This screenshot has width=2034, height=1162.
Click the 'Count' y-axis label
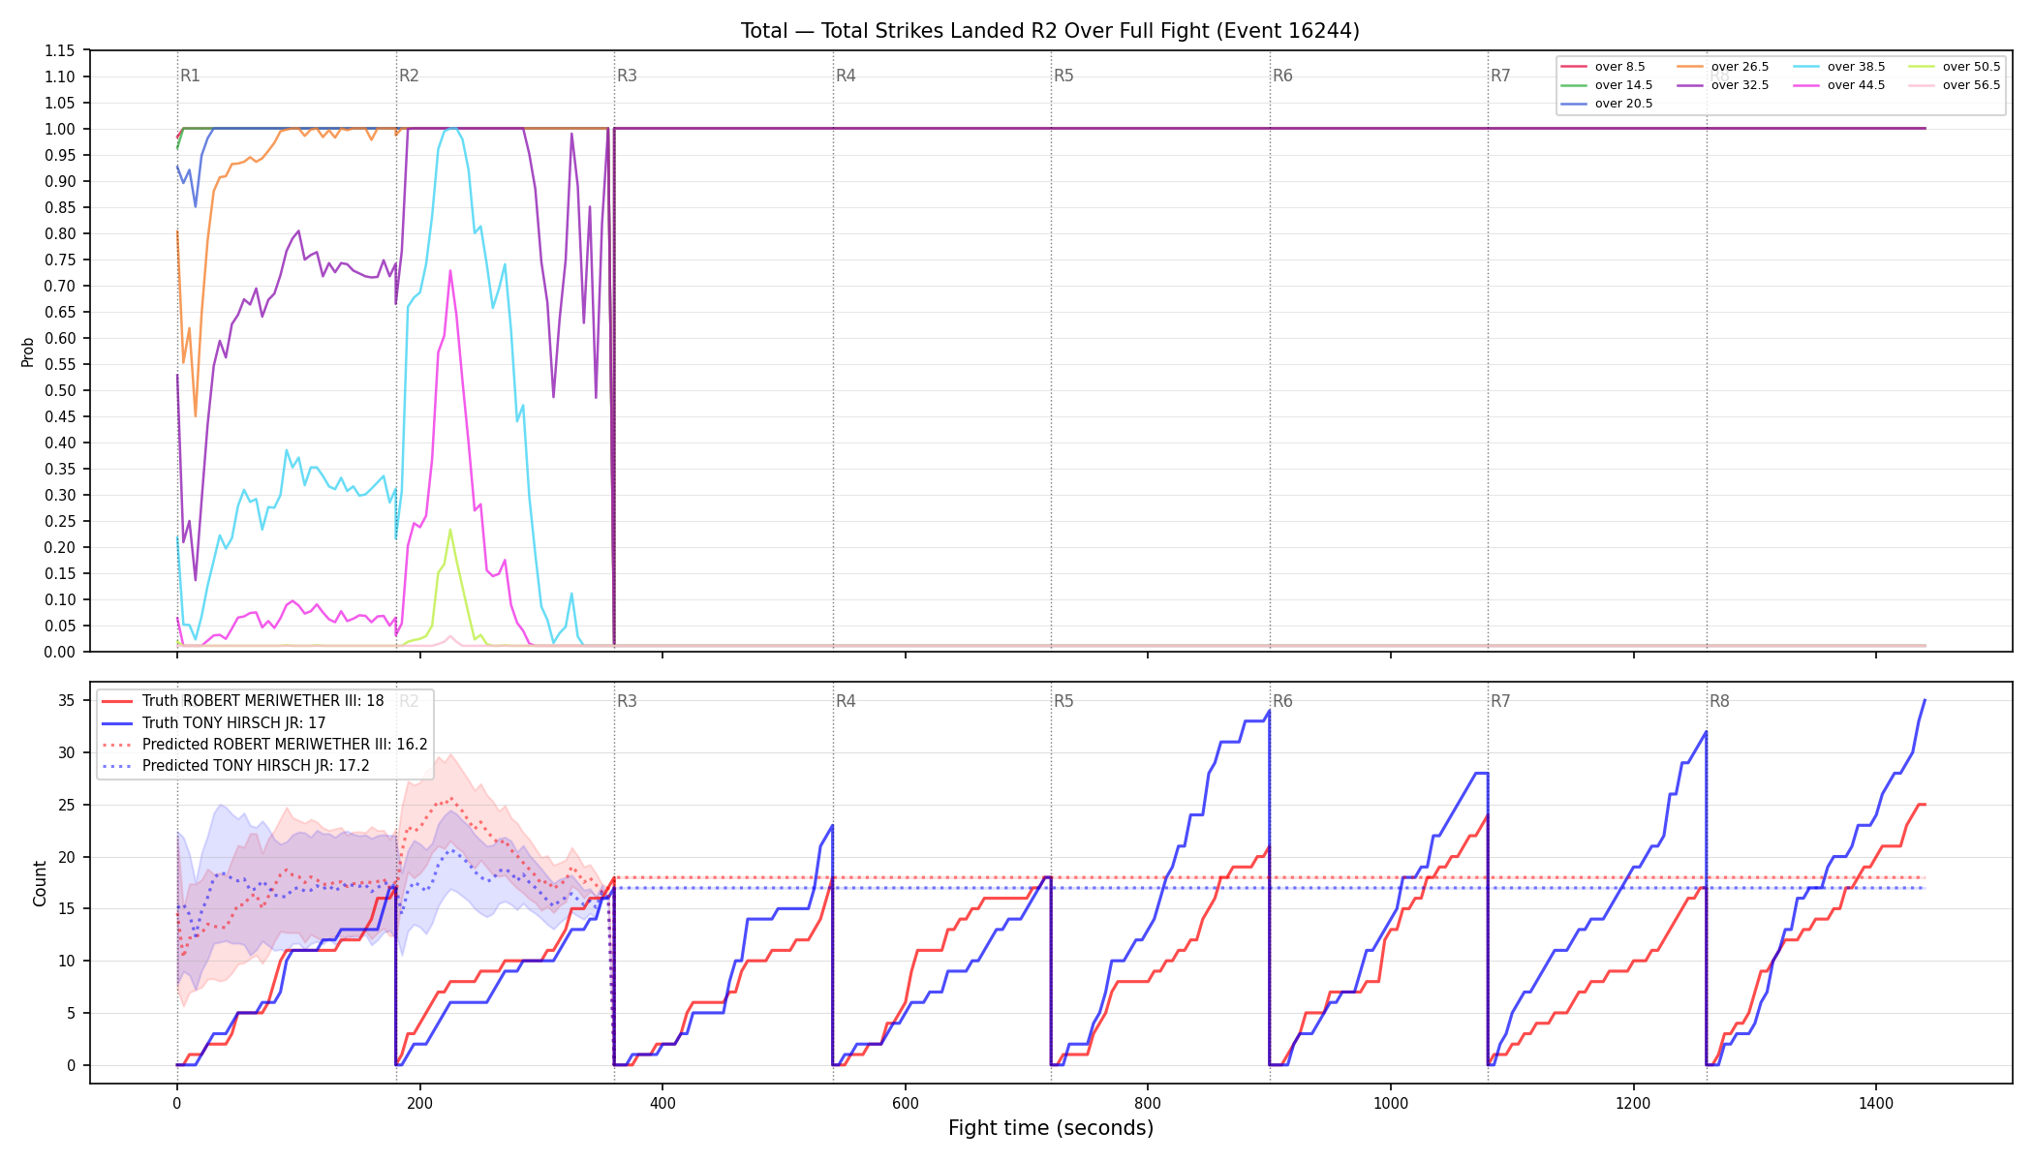pos(40,883)
